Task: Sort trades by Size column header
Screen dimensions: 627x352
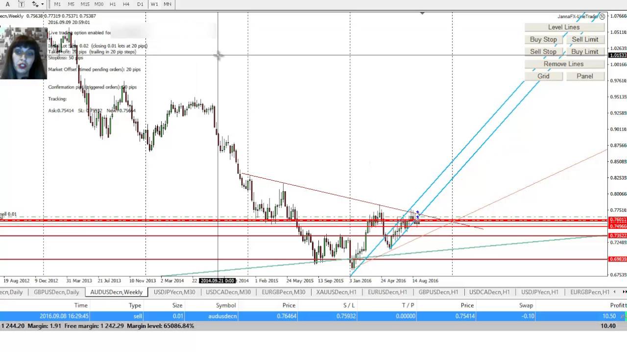Action: 177,305
